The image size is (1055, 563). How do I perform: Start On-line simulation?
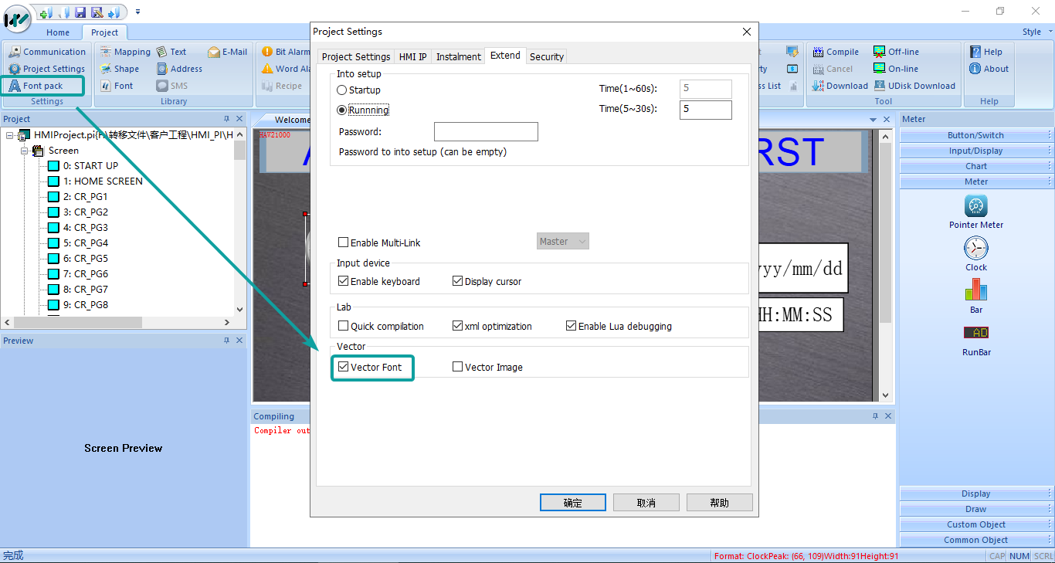880,69
